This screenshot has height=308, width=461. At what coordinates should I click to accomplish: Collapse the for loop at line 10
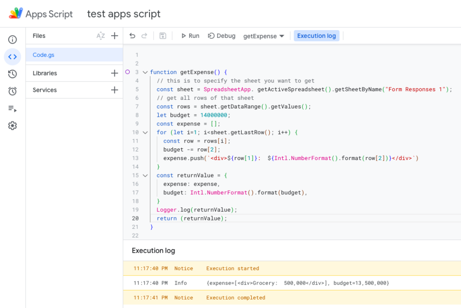145,133
